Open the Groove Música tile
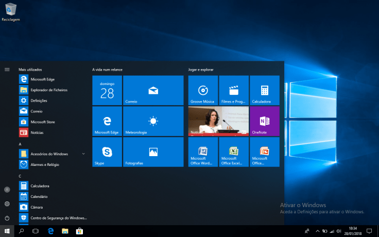The height and width of the screenshot is (237, 379). click(203, 90)
